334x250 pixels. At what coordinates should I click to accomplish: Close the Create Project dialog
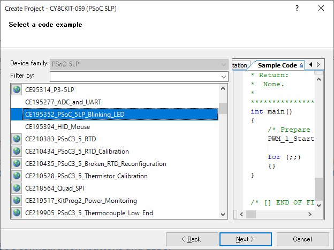point(321,8)
